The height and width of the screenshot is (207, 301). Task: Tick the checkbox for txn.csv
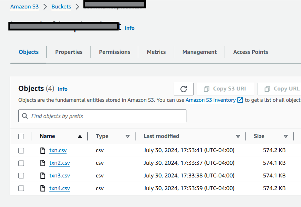coord(21,150)
